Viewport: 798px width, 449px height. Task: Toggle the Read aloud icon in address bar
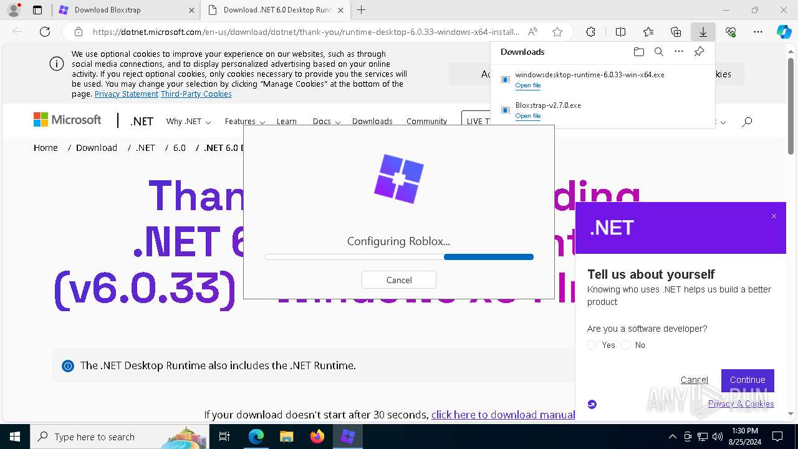coord(532,32)
